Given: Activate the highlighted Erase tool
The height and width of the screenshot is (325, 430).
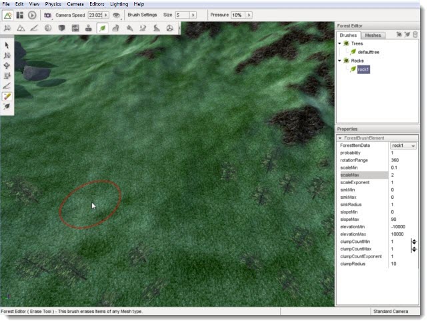Looking at the screenshot, I should [7, 96].
